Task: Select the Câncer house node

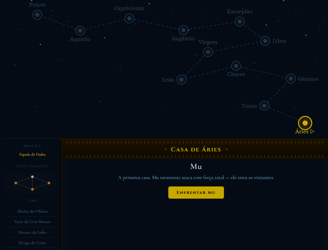Action: pos(236,66)
